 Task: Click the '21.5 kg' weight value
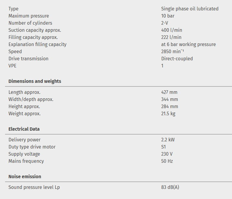click(168, 113)
